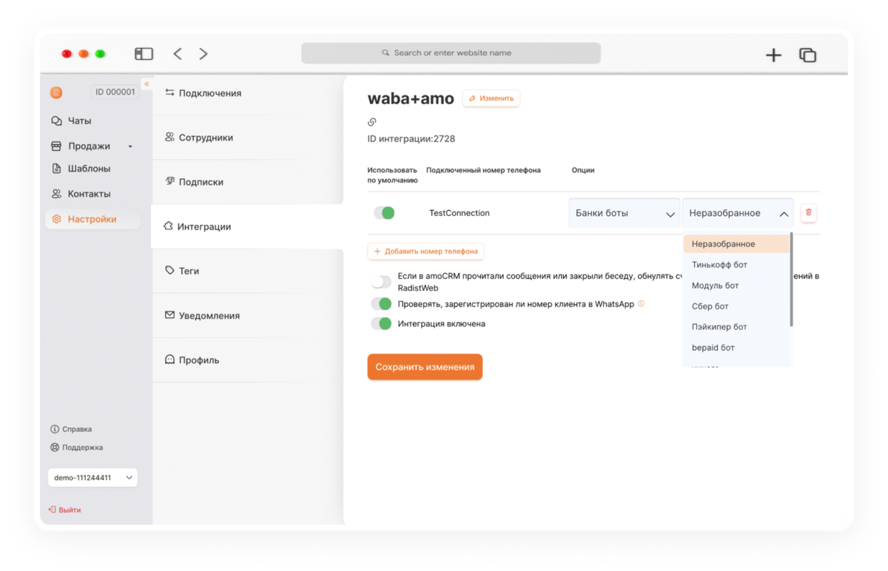Toggle browser sidebar panel icon

pos(144,54)
